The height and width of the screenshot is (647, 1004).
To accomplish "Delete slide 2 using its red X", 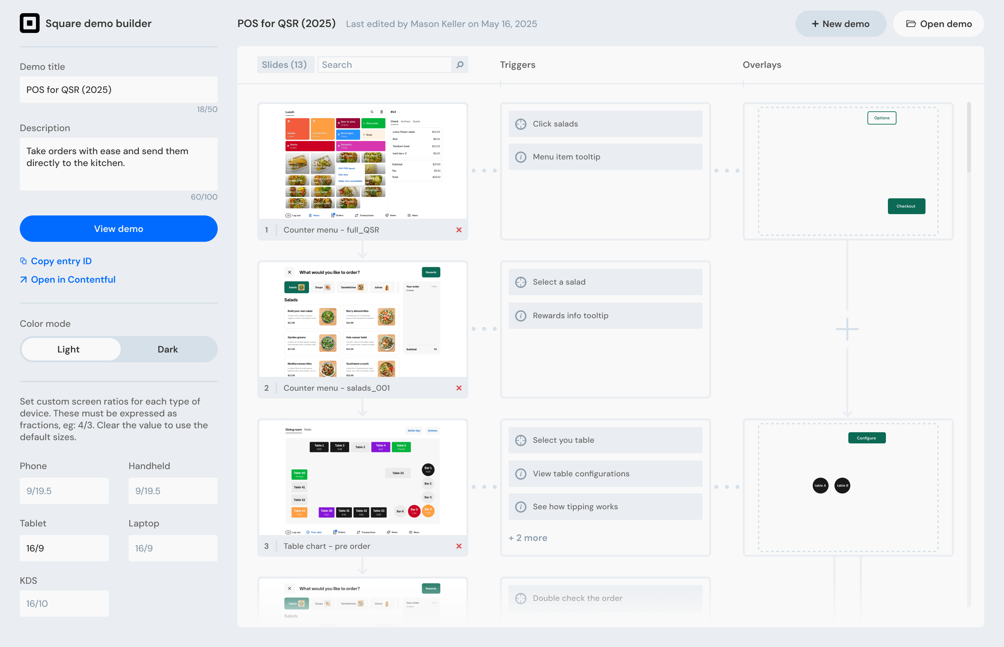I will tap(459, 388).
